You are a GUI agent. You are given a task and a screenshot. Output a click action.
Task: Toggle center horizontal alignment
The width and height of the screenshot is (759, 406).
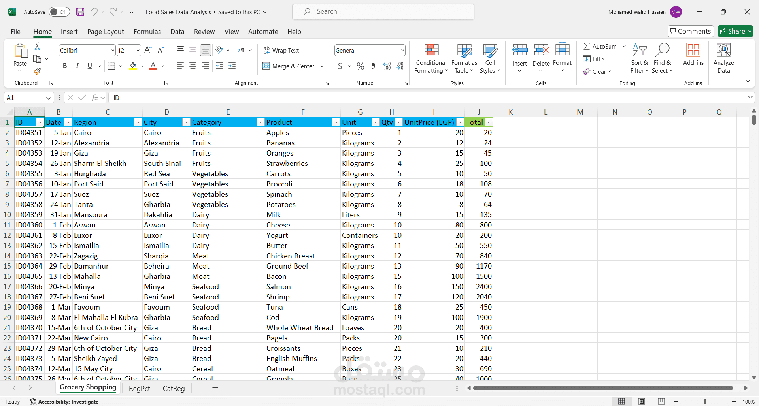click(193, 66)
